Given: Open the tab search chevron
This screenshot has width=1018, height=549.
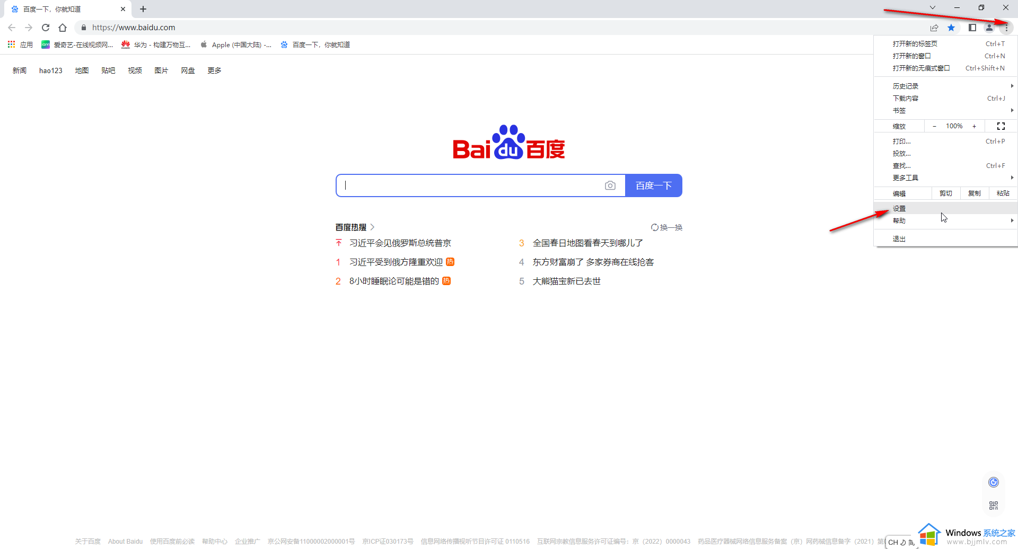Looking at the screenshot, I should pyautogui.click(x=933, y=7).
